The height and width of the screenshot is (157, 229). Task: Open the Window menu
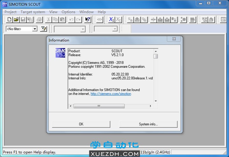(x=87, y=12)
